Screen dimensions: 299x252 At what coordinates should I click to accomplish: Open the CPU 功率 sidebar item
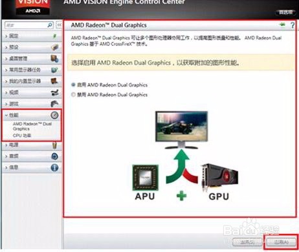point(22,136)
